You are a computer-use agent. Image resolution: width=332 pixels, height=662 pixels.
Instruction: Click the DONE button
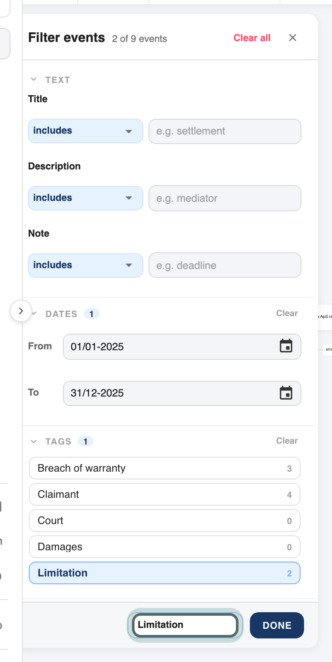[x=277, y=625]
